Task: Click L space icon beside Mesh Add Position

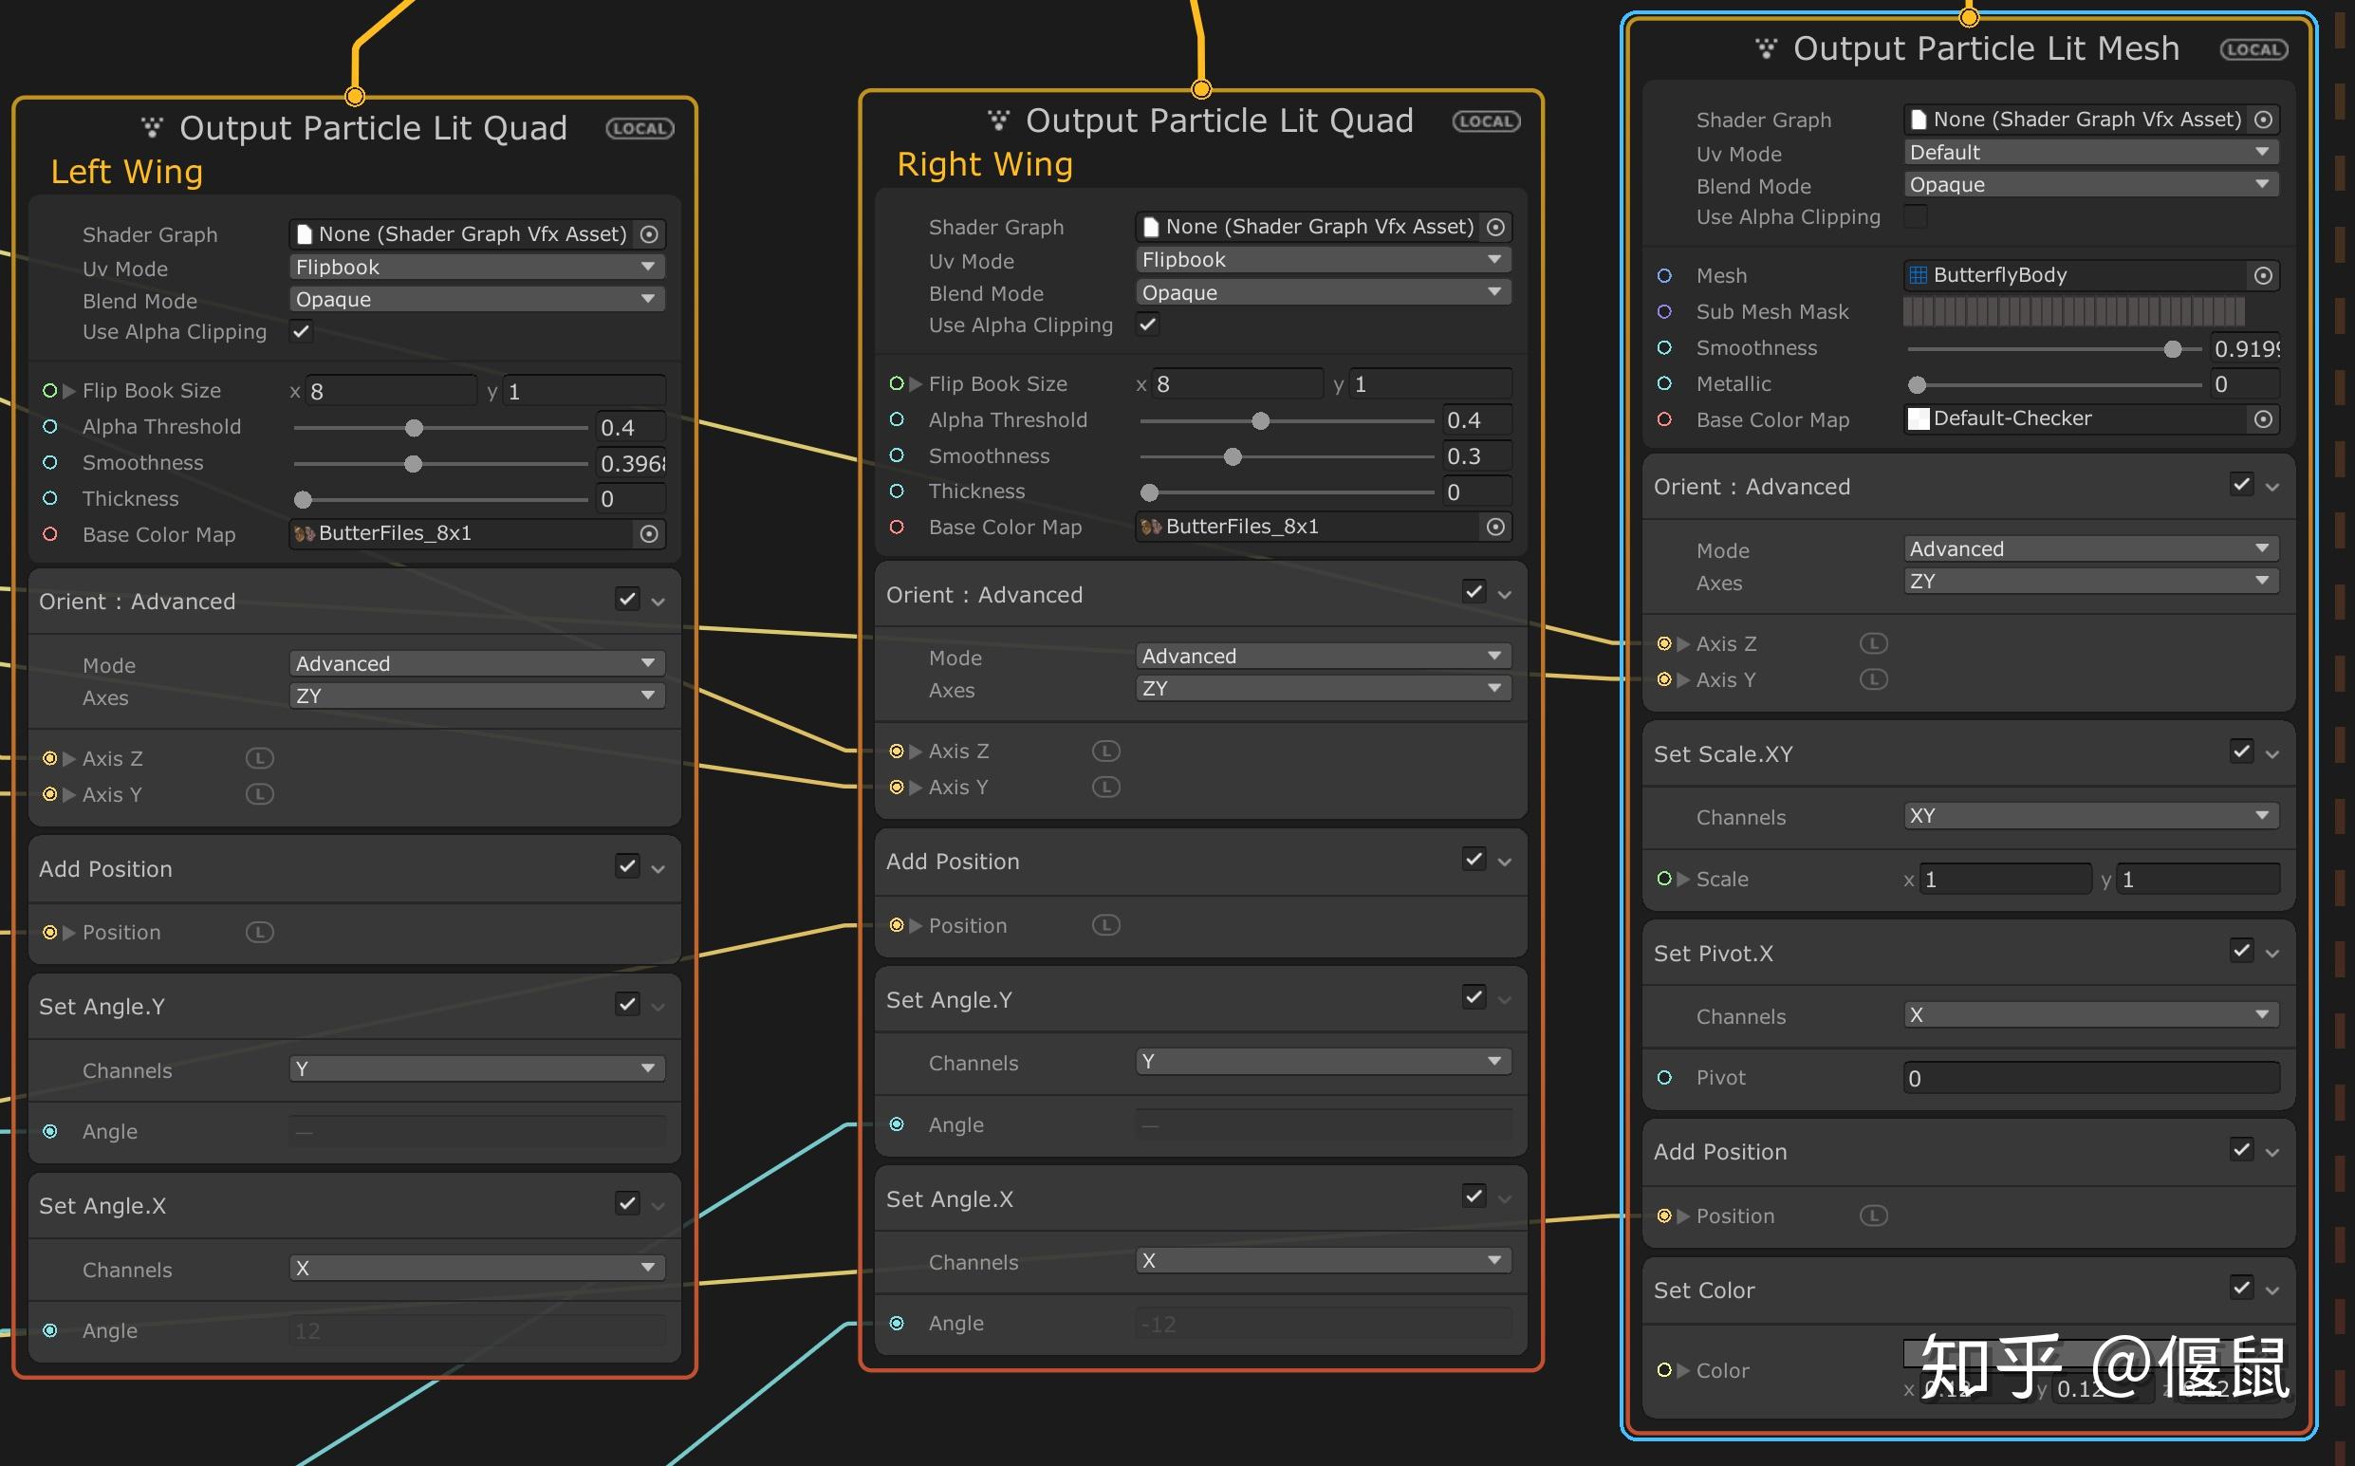Action: 1873,1215
